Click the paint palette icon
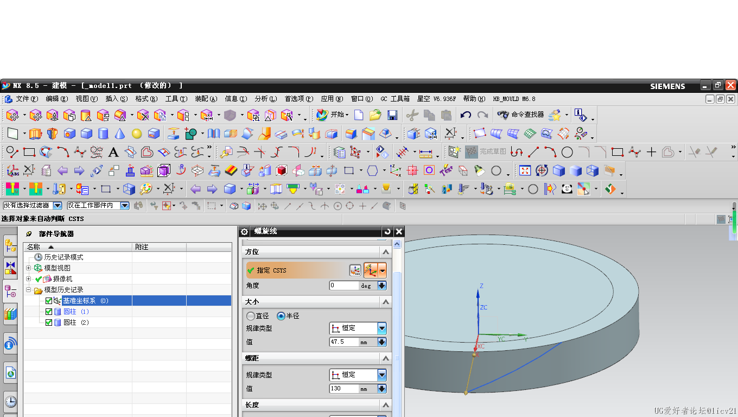 (x=146, y=189)
